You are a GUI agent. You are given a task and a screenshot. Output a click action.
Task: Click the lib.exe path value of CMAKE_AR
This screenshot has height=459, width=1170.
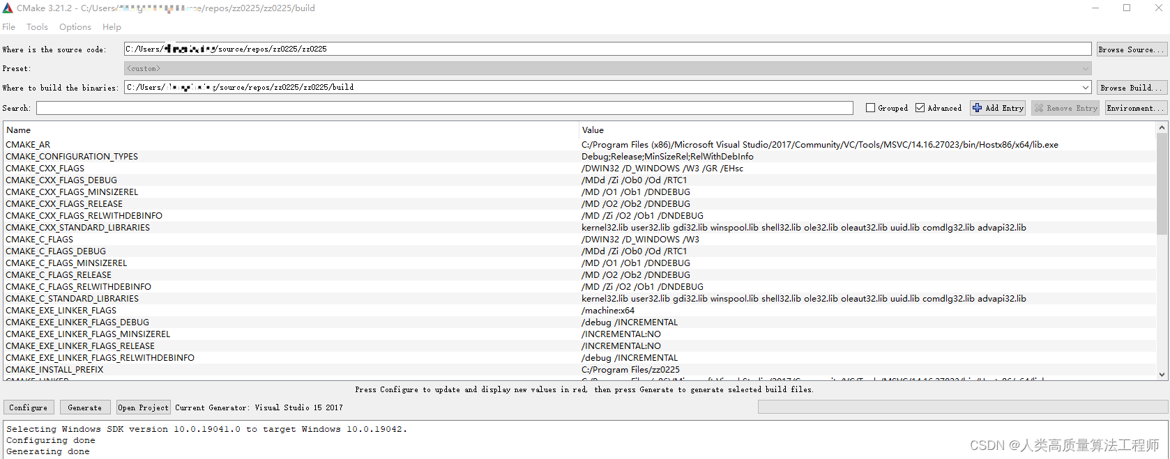820,145
